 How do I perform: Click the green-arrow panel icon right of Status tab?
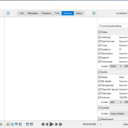click(94, 13)
